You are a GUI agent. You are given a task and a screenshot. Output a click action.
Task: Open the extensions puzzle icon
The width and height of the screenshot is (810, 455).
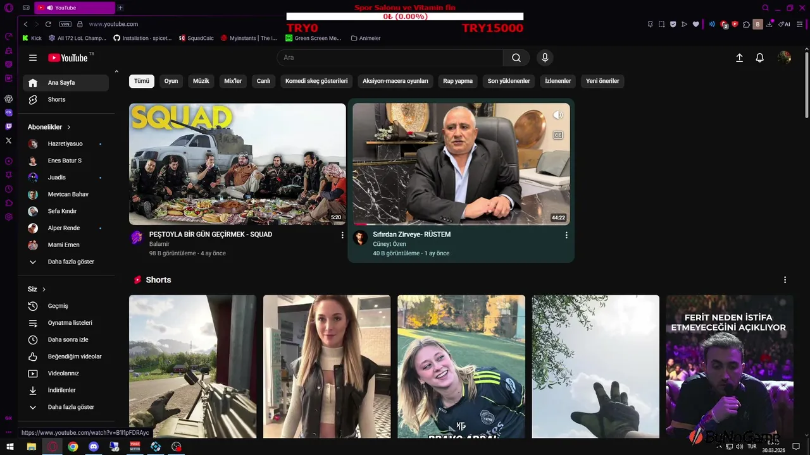click(x=747, y=24)
